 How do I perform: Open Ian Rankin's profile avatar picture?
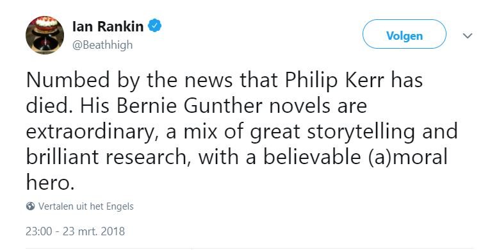click(45, 35)
